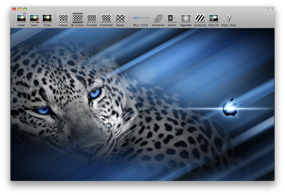
Task: Open Help / Buy question mark
Action: click(229, 18)
